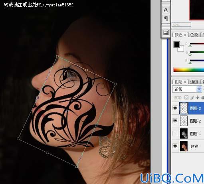Click the G slider handle
The width and height of the screenshot is (204, 184).
190,54
